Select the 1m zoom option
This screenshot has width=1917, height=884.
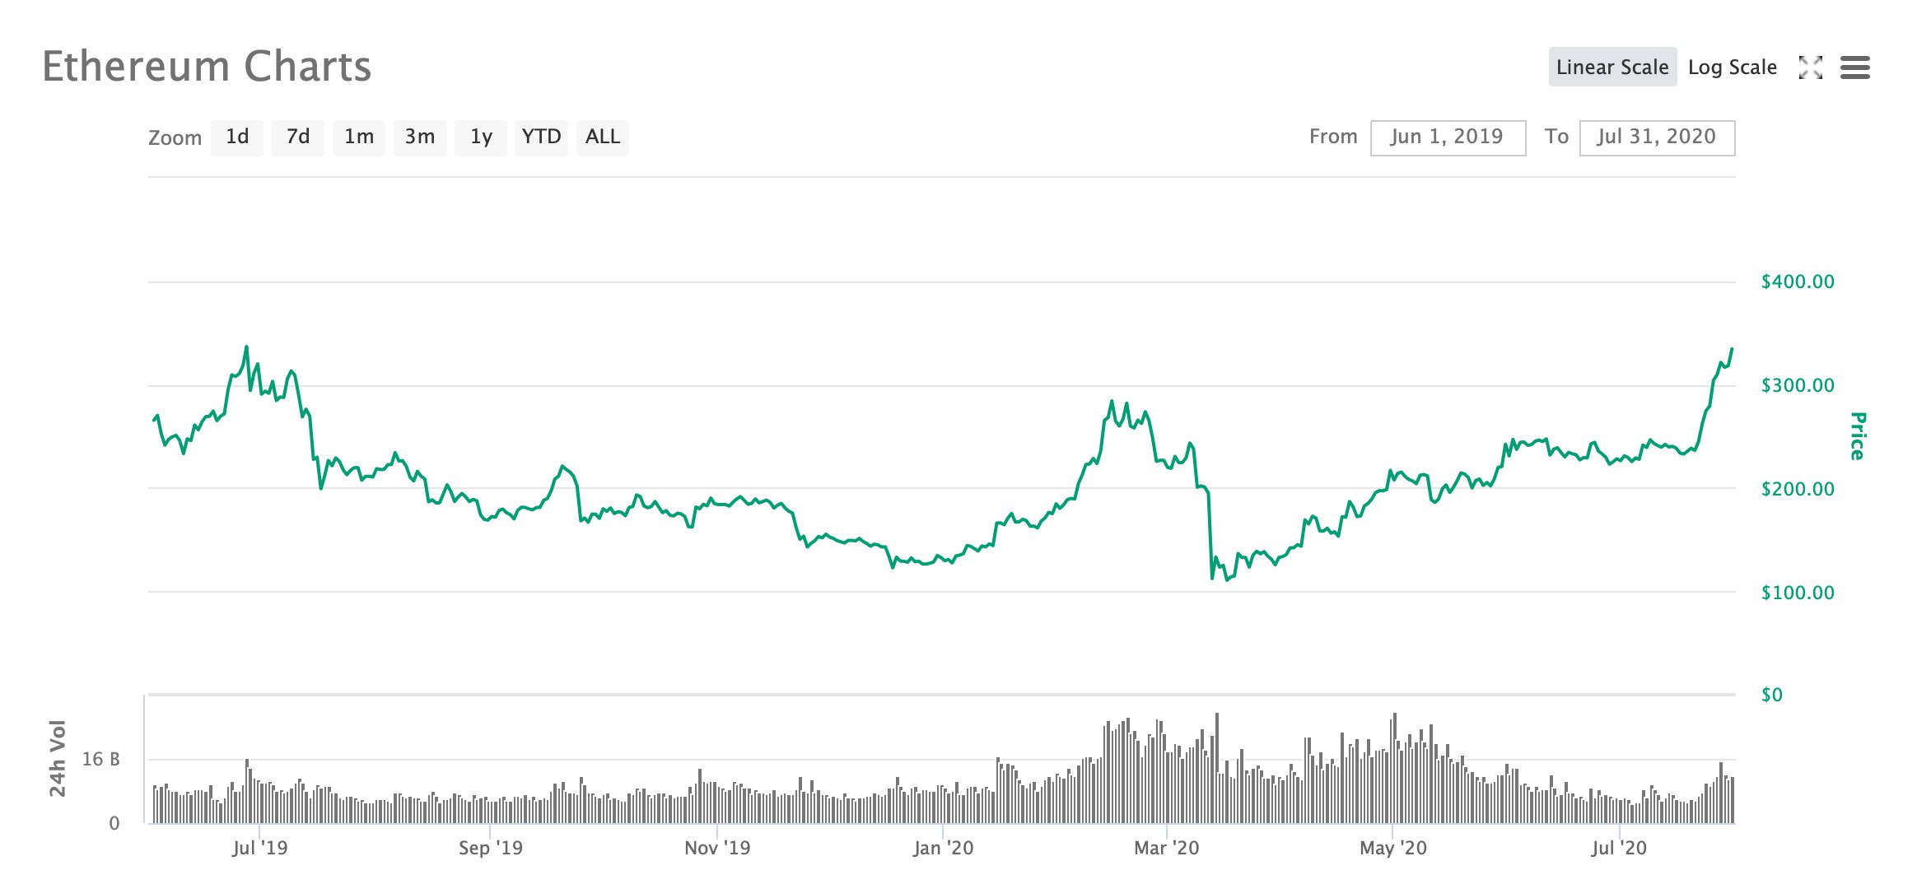click(x=359, y=137)
